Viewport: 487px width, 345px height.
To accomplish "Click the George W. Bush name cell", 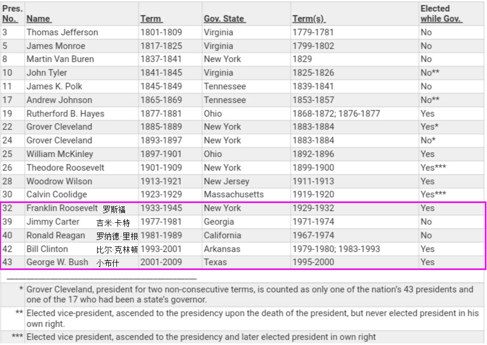I will click(57, 262).
